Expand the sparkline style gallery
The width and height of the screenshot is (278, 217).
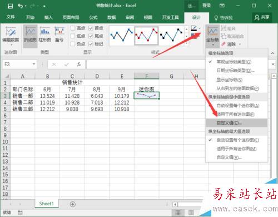[186, 43]
